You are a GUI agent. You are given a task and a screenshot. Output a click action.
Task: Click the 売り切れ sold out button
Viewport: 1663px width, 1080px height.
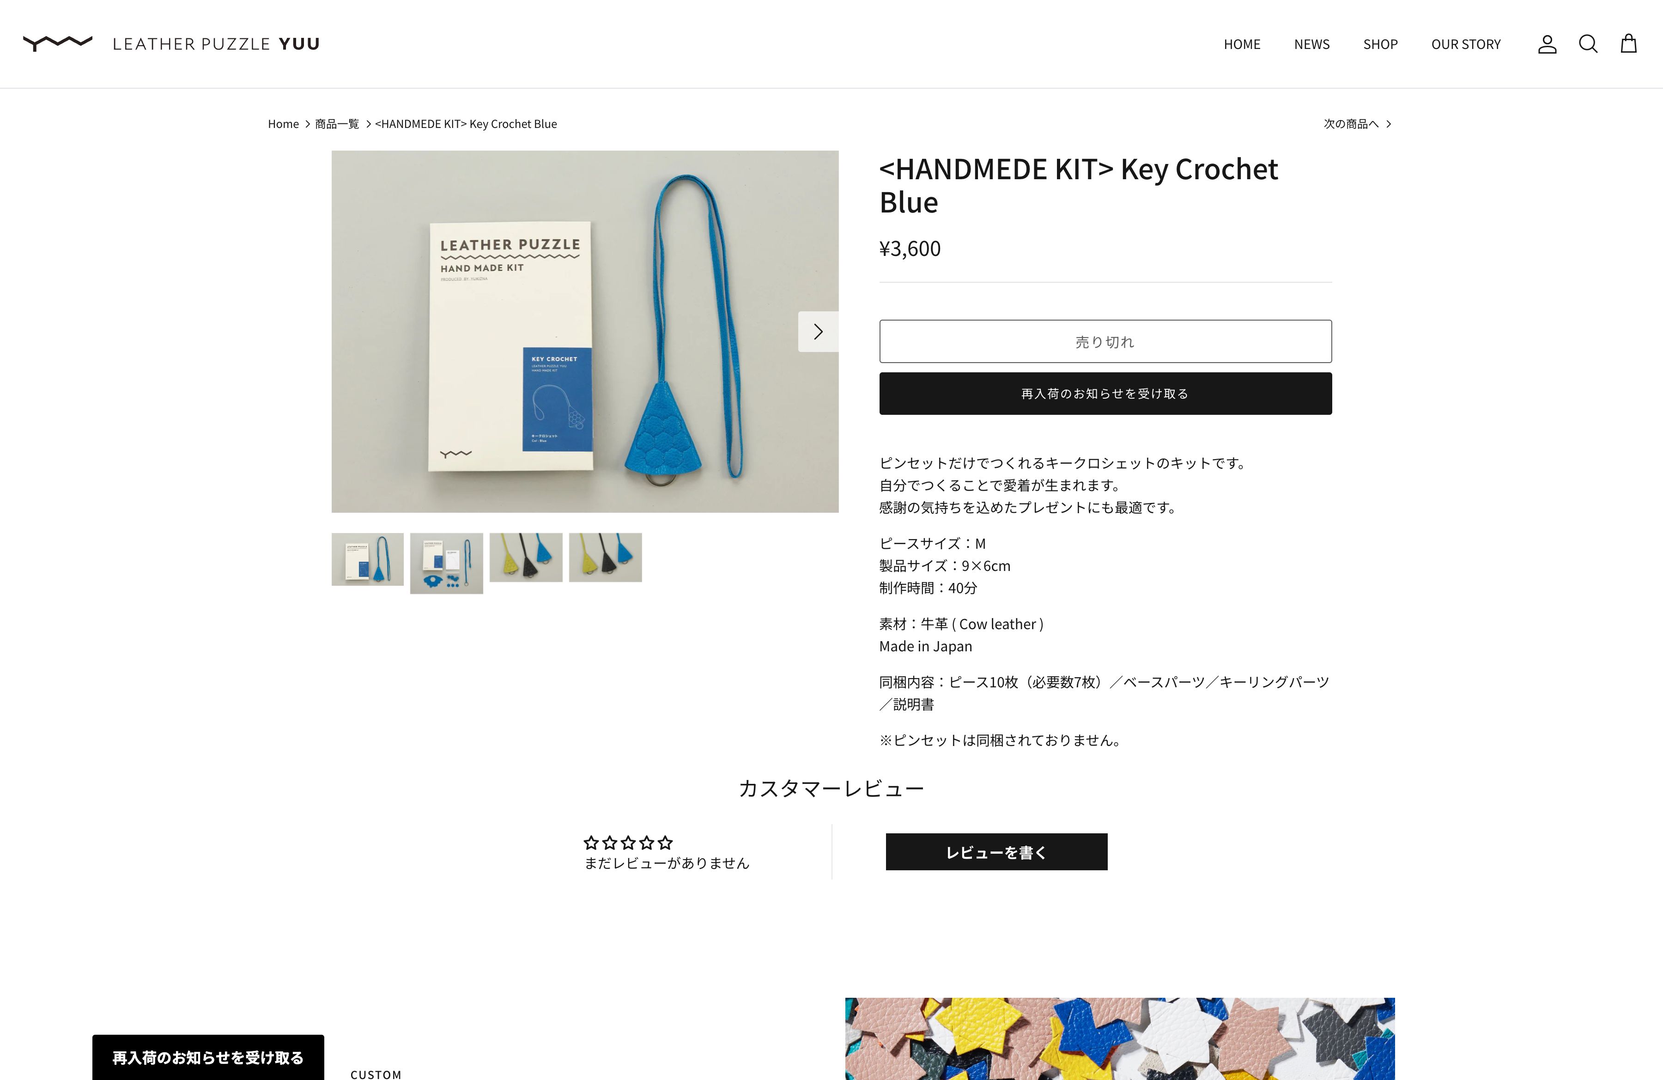coord(1105,342)
